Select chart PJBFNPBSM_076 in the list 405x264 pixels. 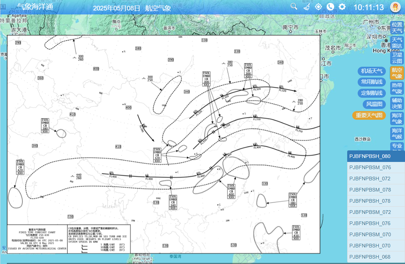376,168
